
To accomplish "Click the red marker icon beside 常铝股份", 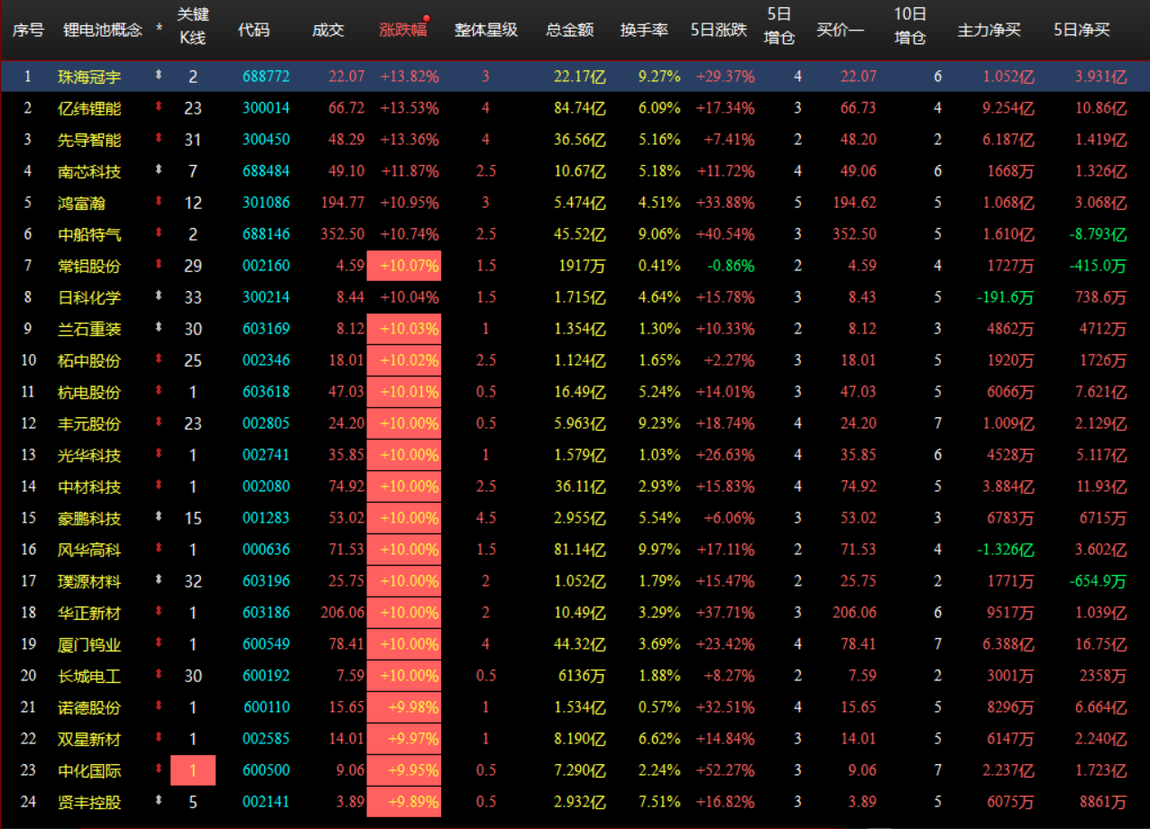I will tap(160, 265).
